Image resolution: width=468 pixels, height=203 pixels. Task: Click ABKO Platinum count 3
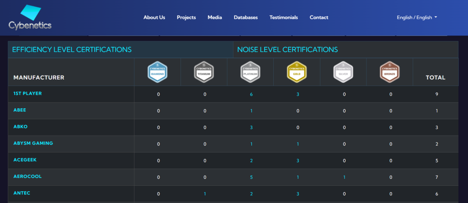[x=251, y=128]
